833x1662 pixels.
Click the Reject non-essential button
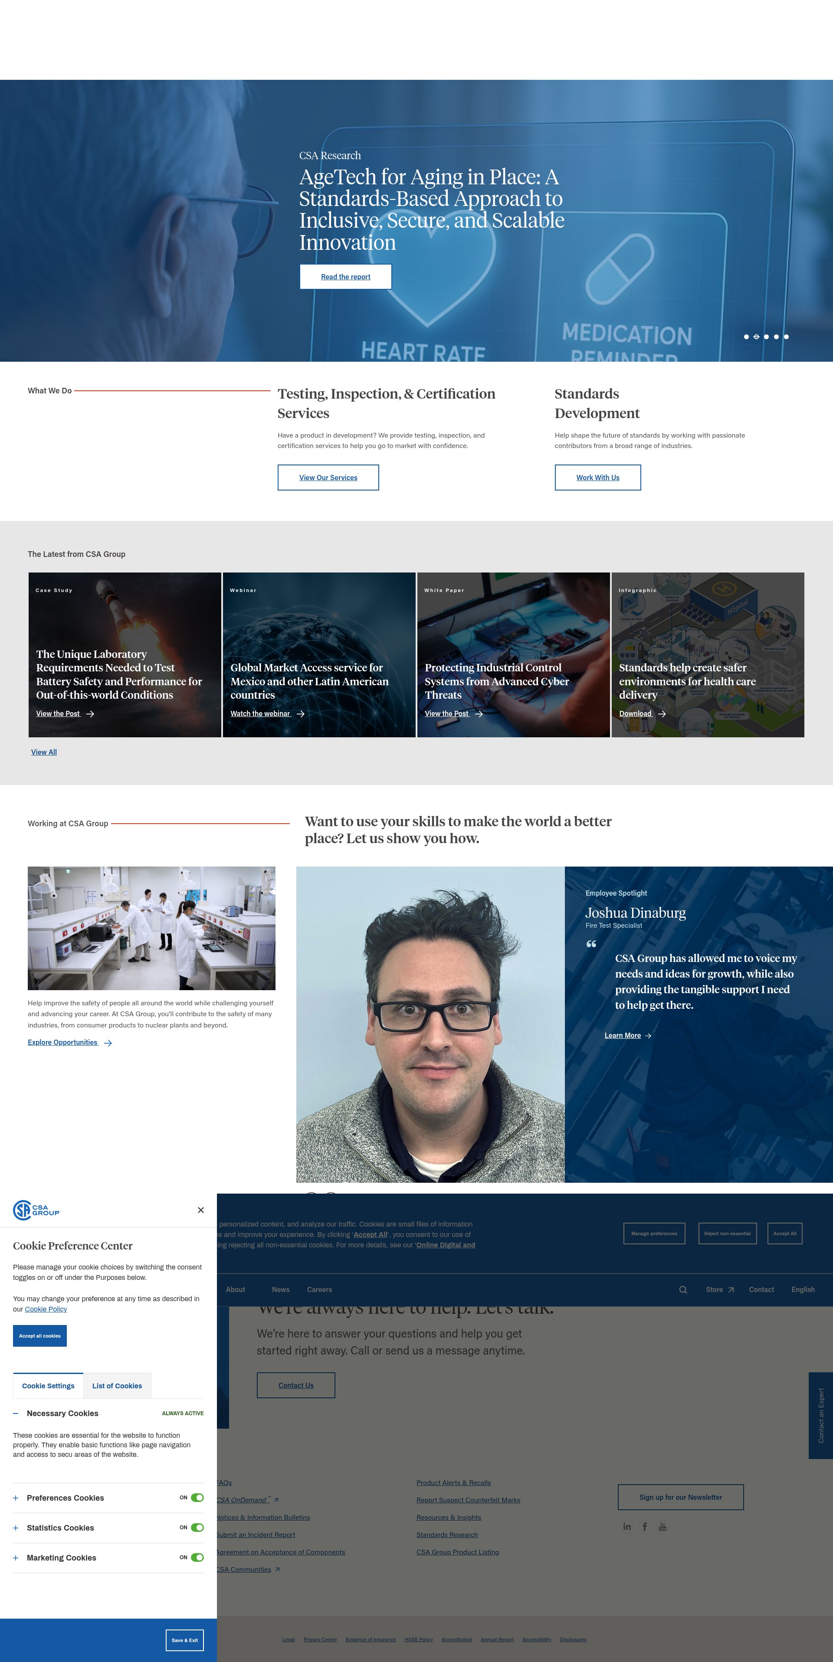click(727, 1233)
